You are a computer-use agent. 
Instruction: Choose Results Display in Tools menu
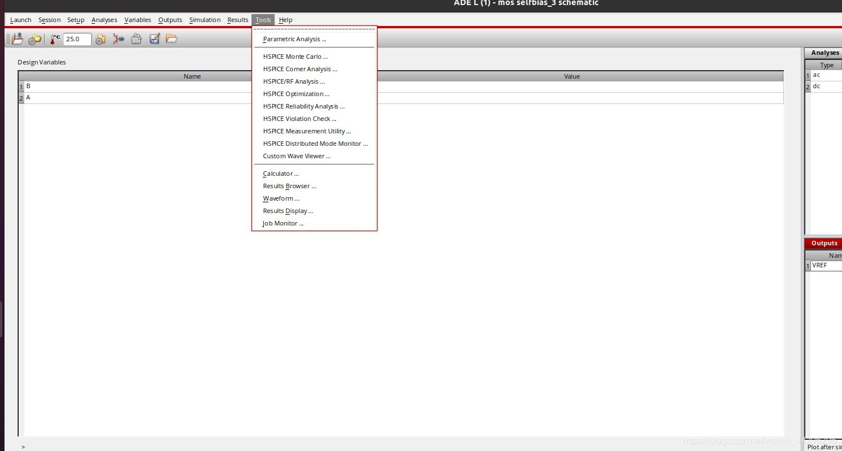tap(314, 211)
